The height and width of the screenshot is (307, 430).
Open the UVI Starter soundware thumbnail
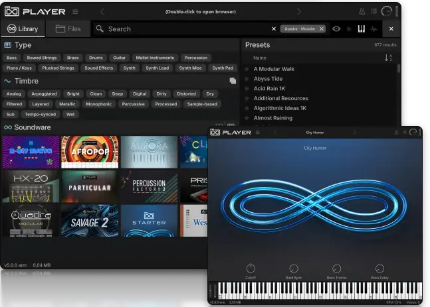[149, 221]
